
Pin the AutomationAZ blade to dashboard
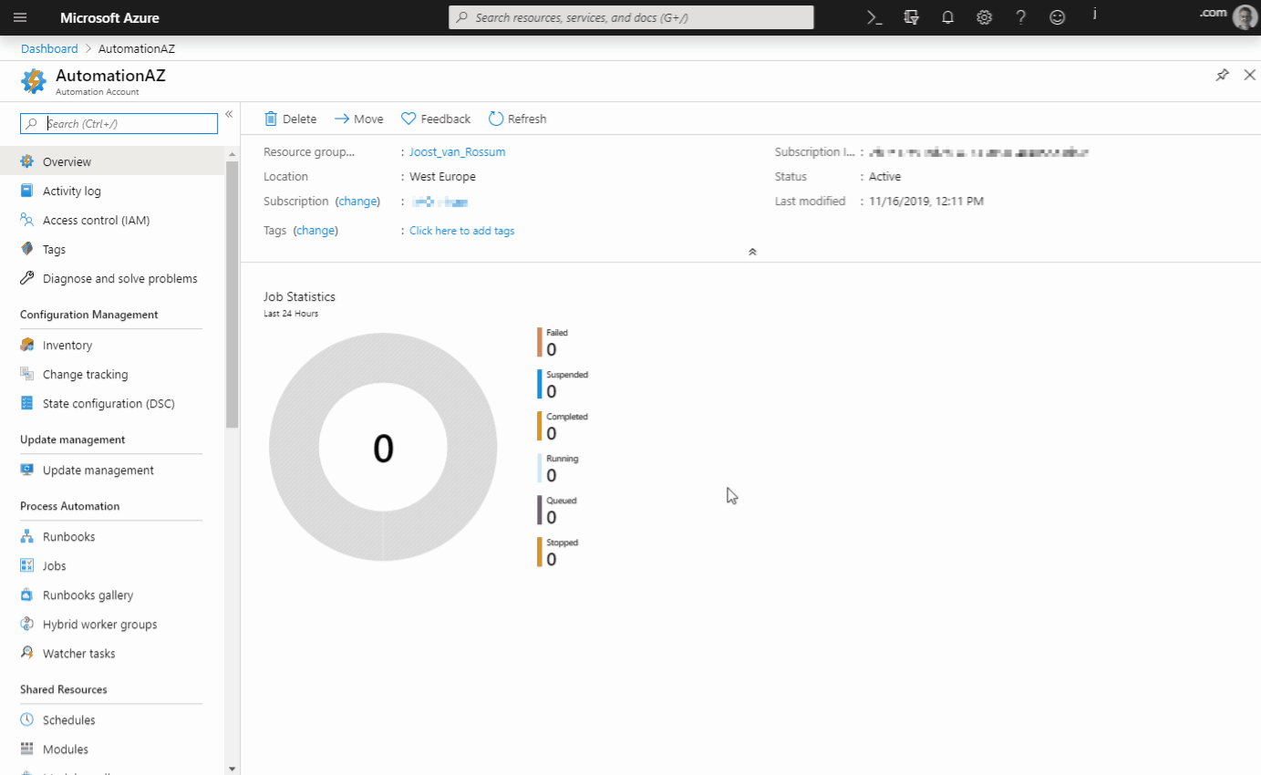point(1222,75)
